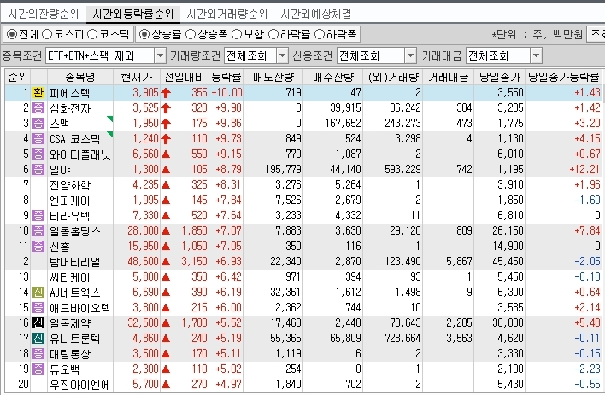Click the yellow 환 badge beside 피에스텍

tap(38, 92)
